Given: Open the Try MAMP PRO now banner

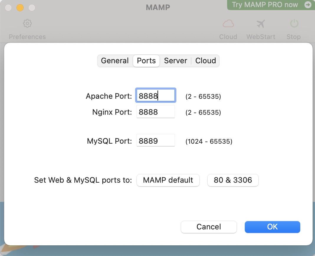Looking at the screenshot, I should [271, 5].
